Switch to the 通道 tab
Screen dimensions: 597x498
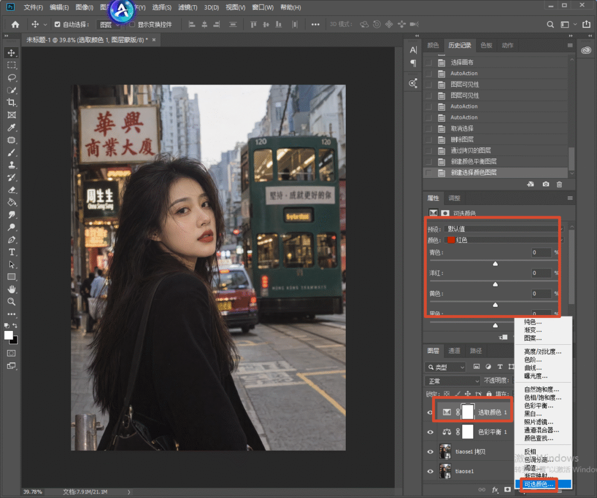[x=454, y=351]
